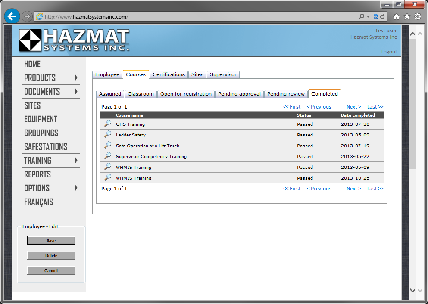Open the Open for registration tab

pos(186,94)
